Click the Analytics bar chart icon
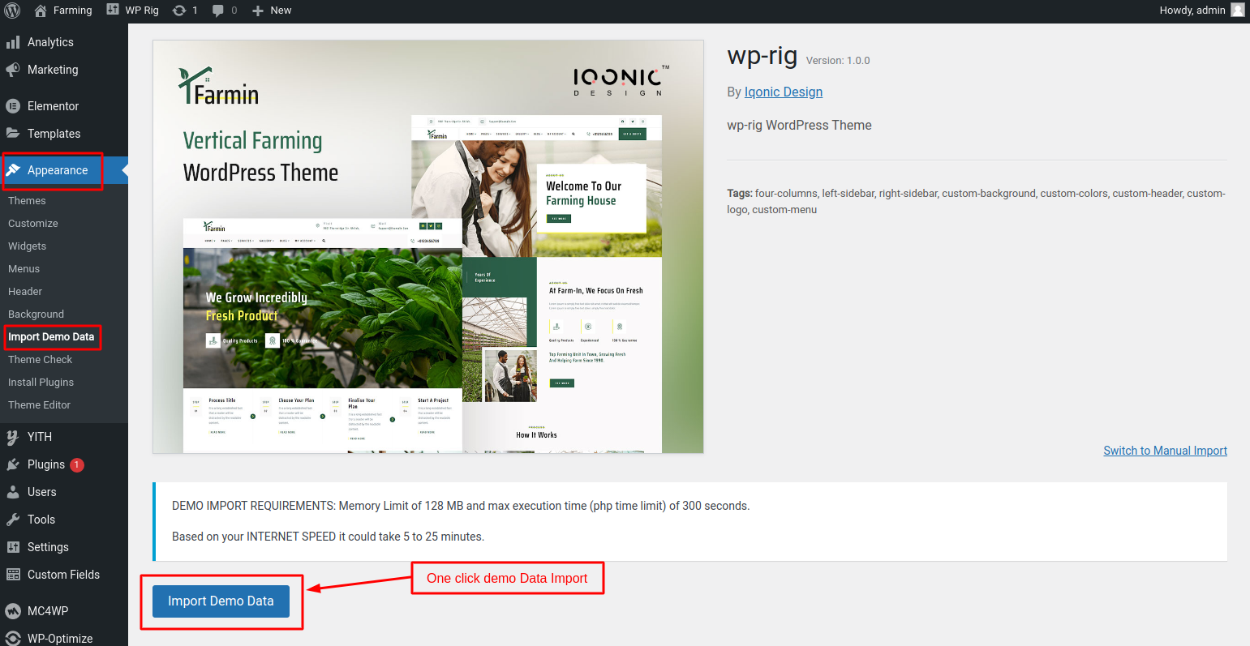Image resolution: width=1250 pixels, height=646 pixels. (x=13, y=42)
